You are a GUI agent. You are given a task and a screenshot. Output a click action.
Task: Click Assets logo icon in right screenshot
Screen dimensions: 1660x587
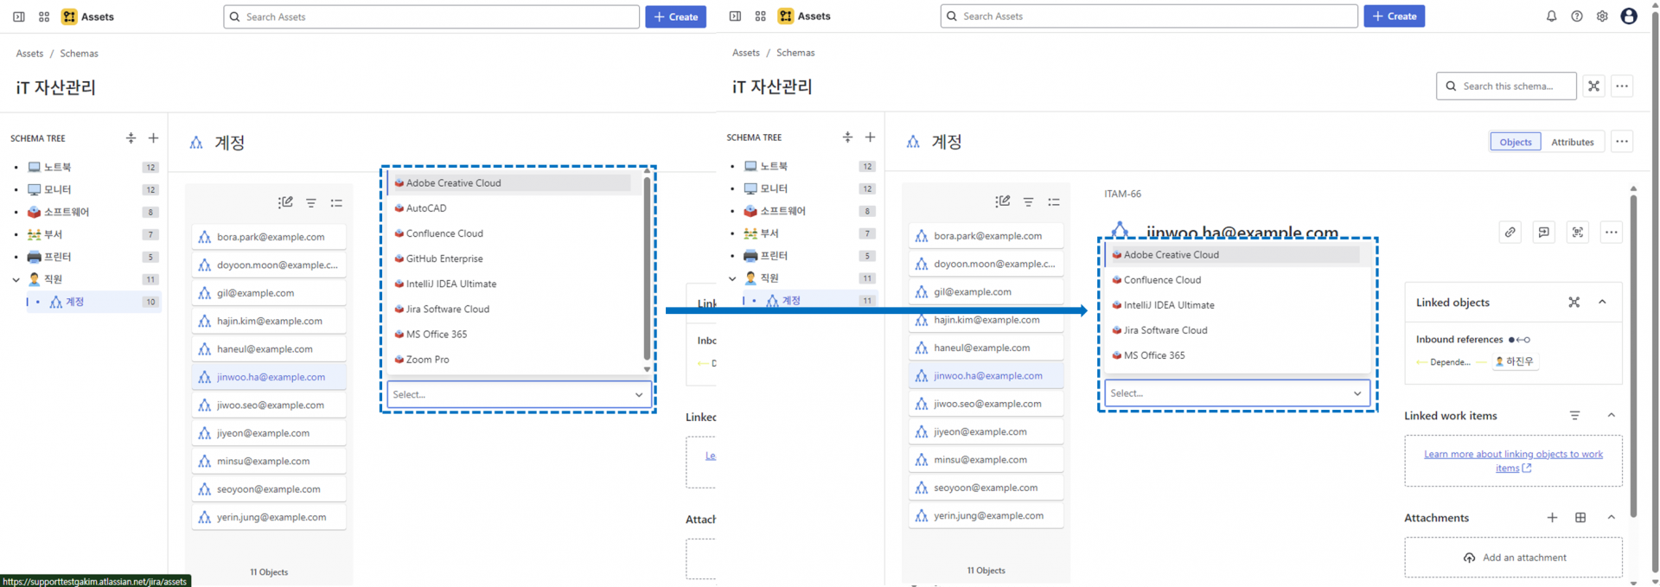[786, 16]
